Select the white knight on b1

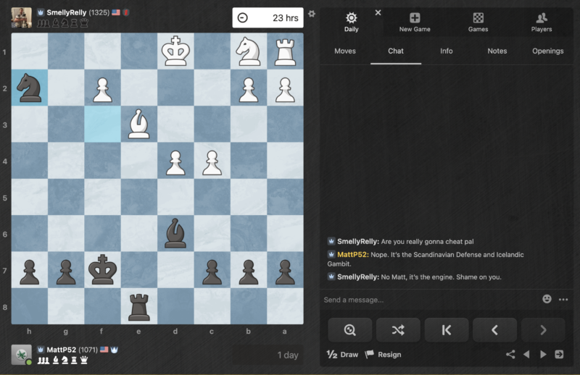[249, 51]
